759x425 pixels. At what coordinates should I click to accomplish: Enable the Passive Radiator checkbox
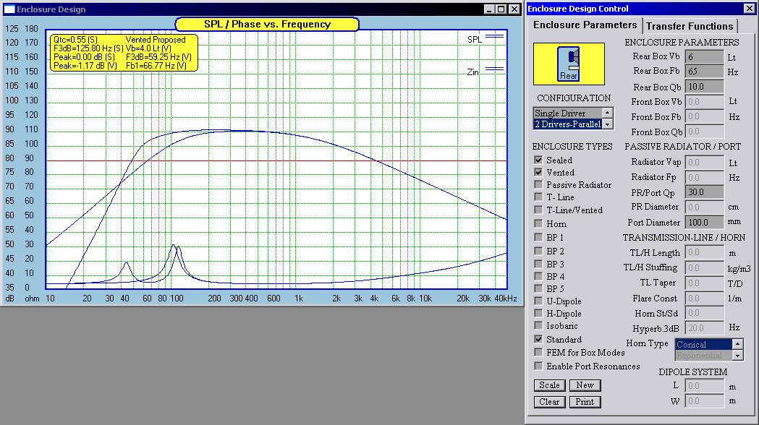tap(538, 184)
